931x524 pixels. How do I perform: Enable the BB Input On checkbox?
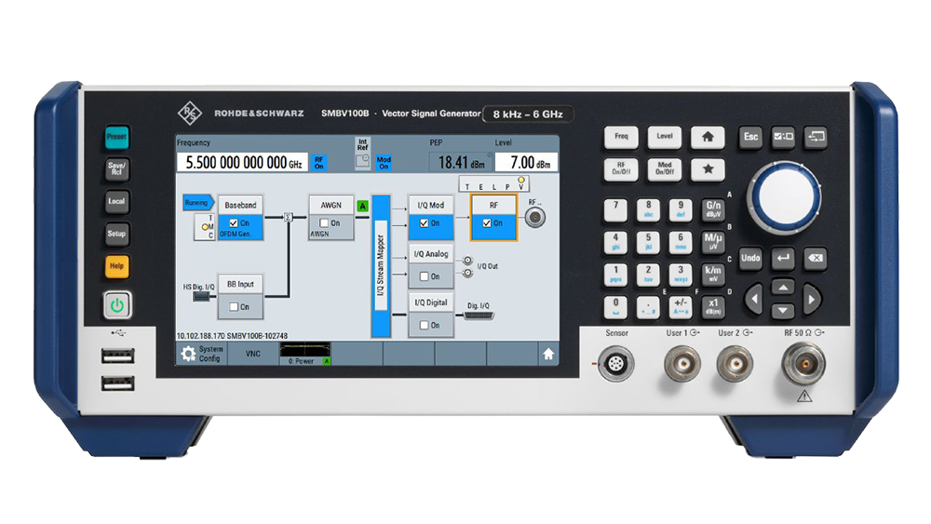coord(234,306)
